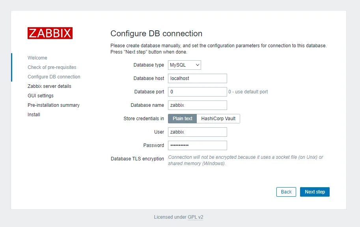
Task: Click the ZABBIX logo
Action: click(50, 33)
